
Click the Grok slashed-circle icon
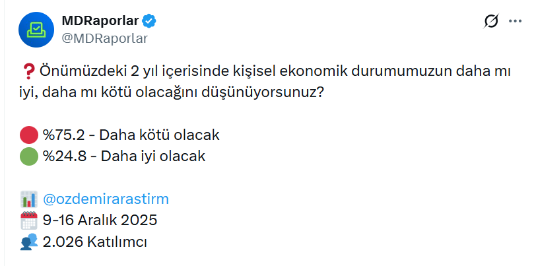[x=491, y=22]
